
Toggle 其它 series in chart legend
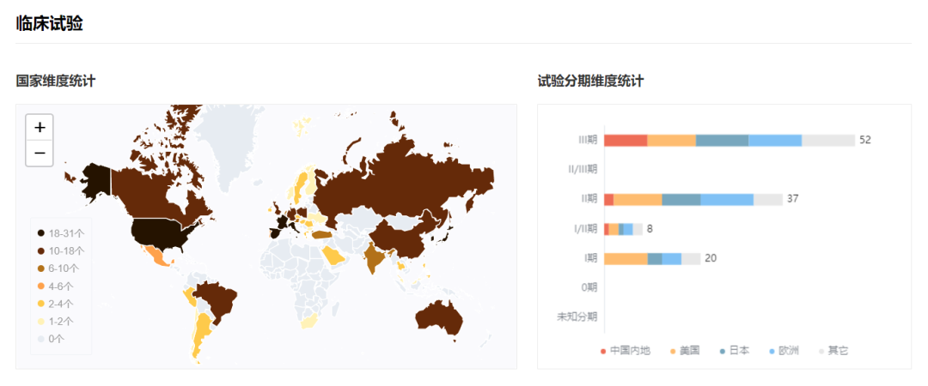click(x=833, y=351)
